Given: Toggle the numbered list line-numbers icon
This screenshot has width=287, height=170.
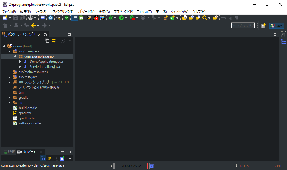Looking at the screenshot, I should (x=75, y=18).
